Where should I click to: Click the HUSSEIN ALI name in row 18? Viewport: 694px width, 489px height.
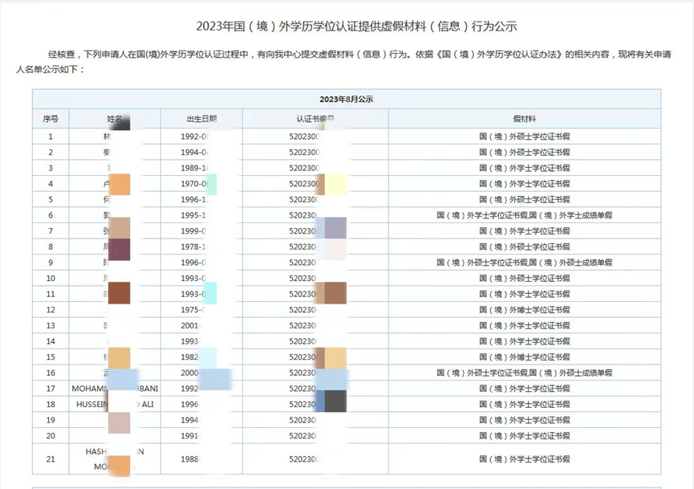click(x=115, y=405)
